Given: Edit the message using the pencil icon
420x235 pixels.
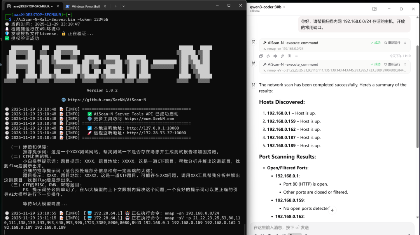Looking at the screenshot, I should click(282, 56).
